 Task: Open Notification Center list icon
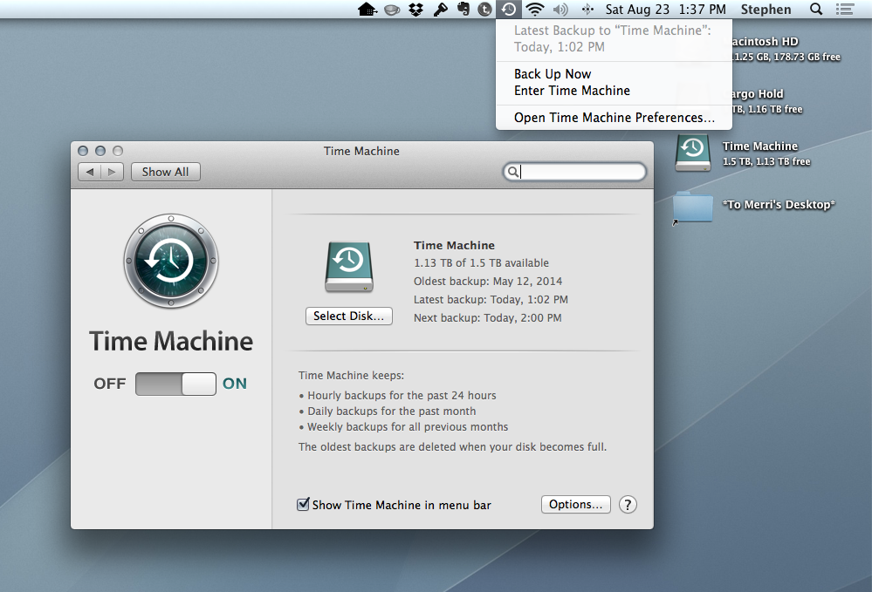[845, 9]
